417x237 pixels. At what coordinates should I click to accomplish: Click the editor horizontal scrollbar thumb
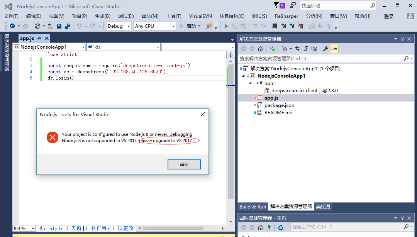tap(173, 228)
